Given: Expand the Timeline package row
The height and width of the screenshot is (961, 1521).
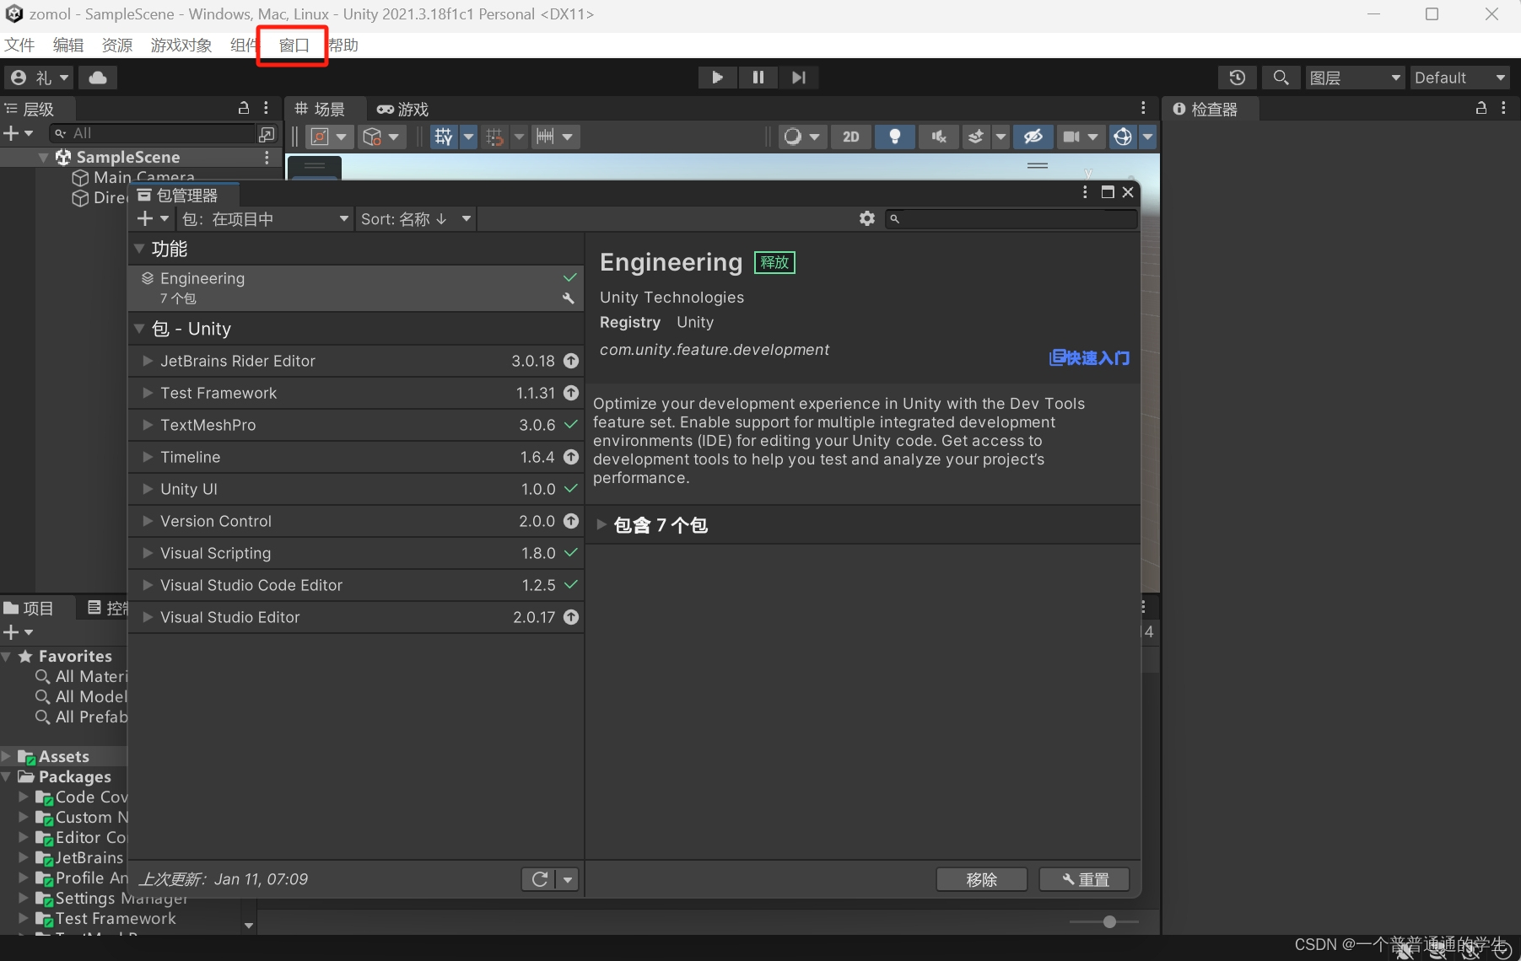Looking at the screenshot, I should click(x=148, y=457).
